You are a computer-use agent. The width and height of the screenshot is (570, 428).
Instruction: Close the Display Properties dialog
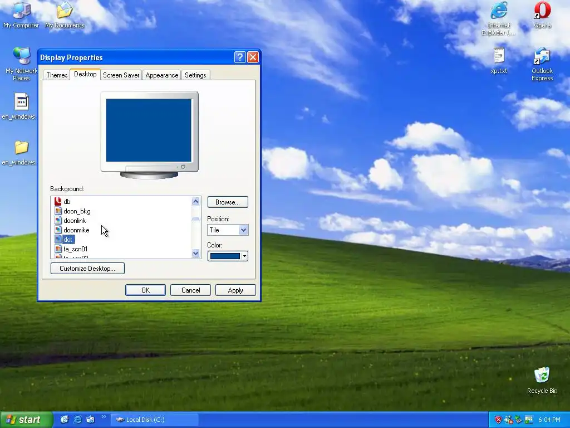click(253, 57)
